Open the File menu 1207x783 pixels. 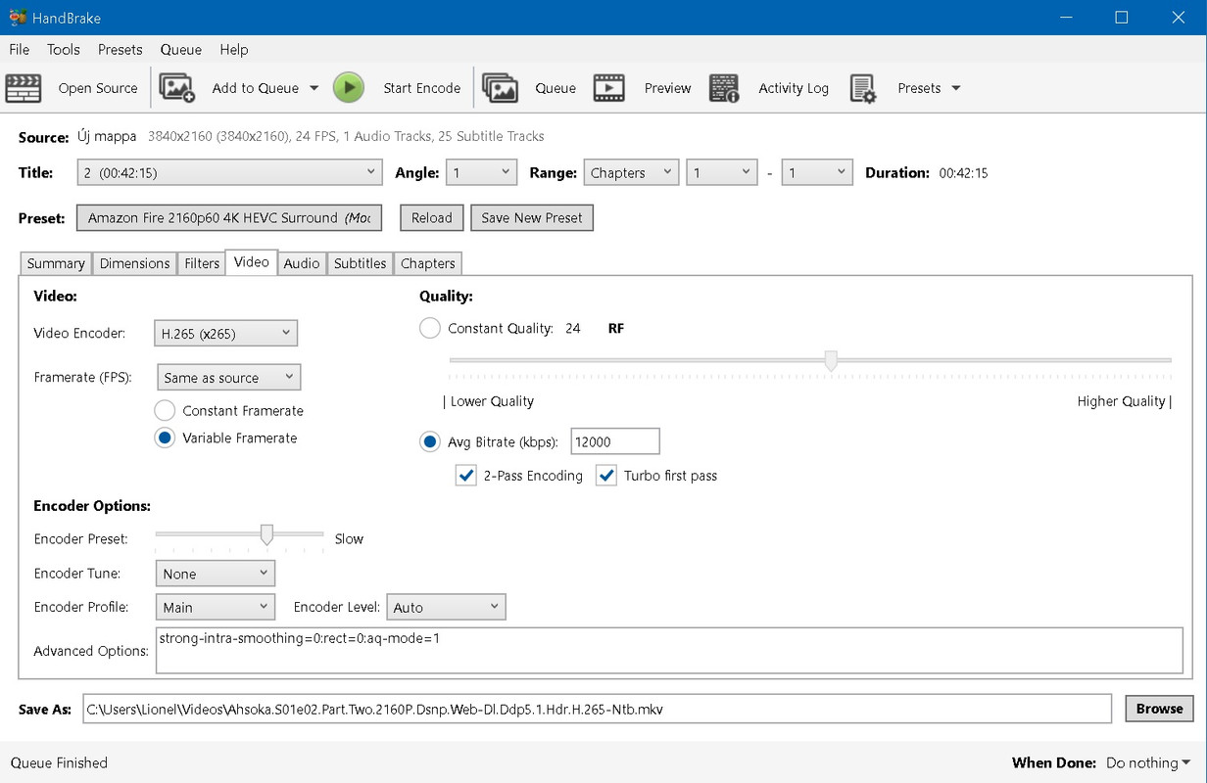[x=19, y=49]
